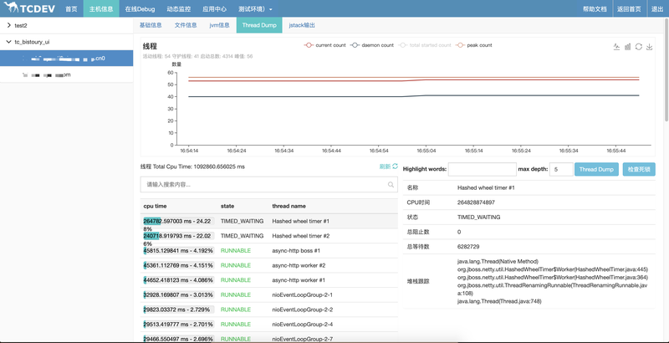Viewport: 669px width, 343px height.
Task: Switch chart to bar view icon
Action: point(627,47)
